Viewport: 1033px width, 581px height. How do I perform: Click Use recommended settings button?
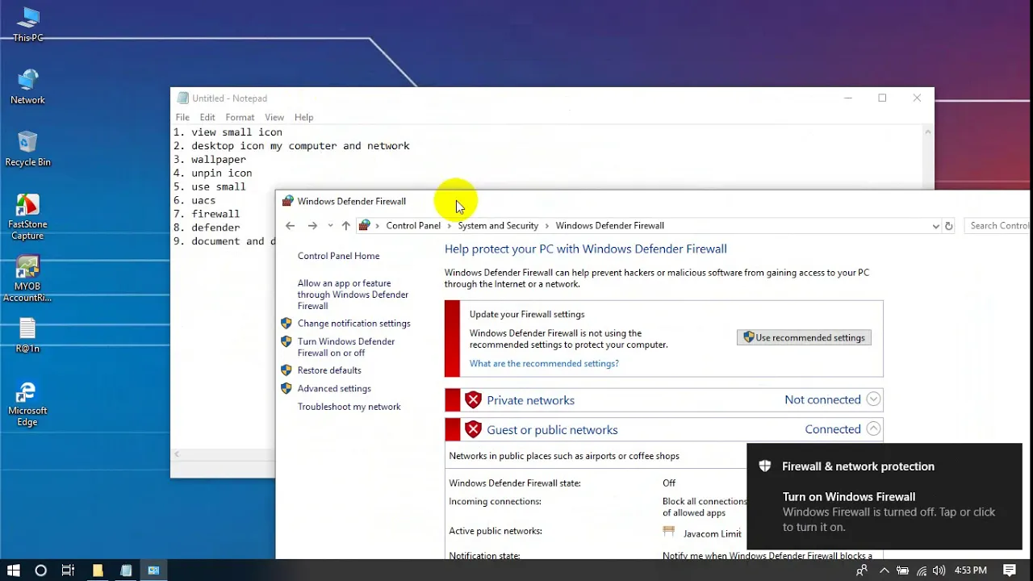point(804,338)
